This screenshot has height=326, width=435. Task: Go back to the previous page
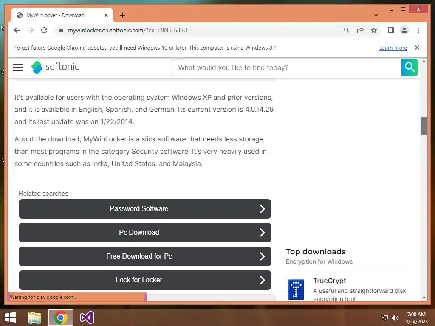(x=17, y=30)
